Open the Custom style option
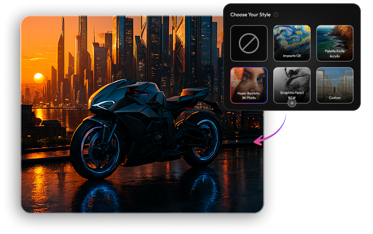 tap(335, 85)
